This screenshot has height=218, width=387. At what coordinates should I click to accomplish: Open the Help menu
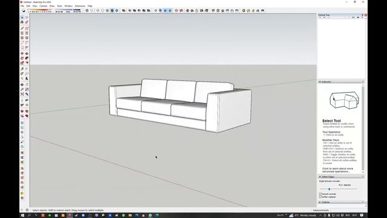click(x=90, y=6)
